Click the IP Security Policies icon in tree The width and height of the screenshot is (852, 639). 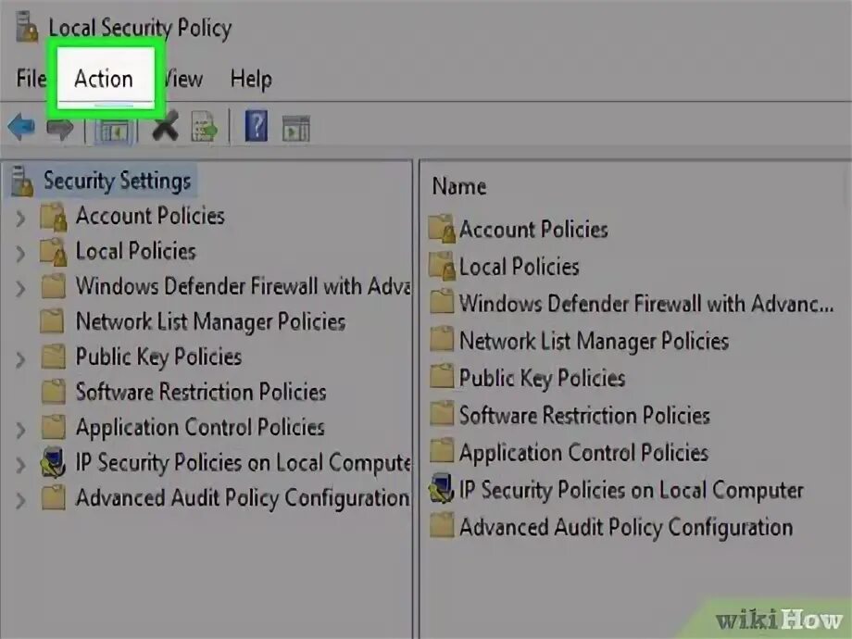(54, 462)
